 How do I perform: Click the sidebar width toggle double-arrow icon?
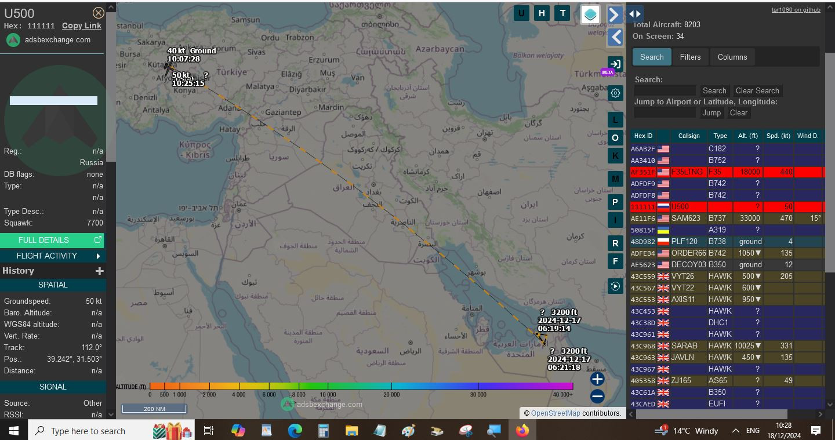(635, 14)
